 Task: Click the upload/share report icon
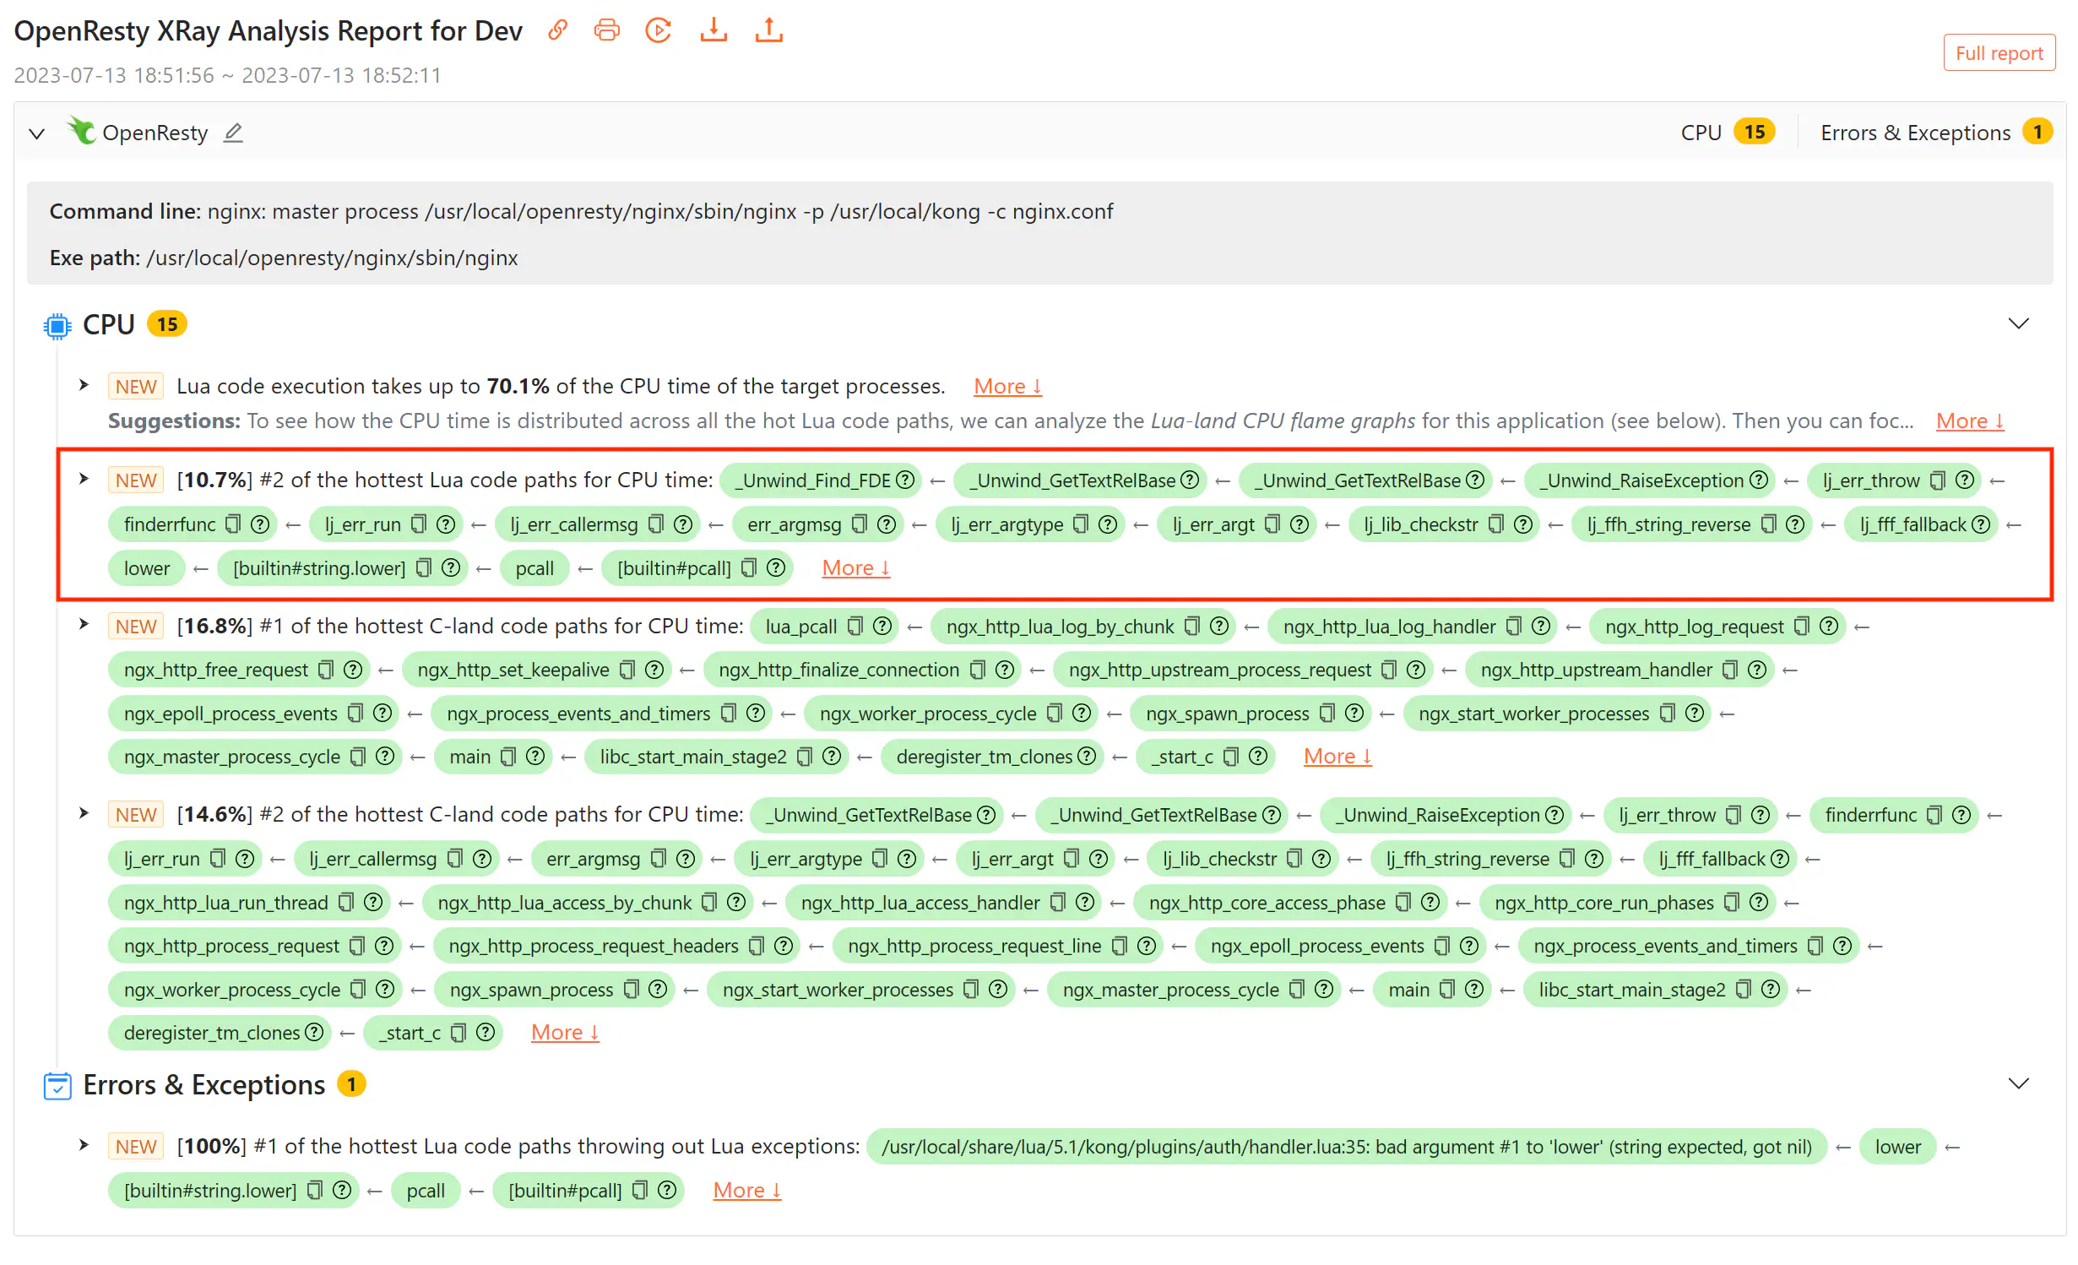pos(768,30)
